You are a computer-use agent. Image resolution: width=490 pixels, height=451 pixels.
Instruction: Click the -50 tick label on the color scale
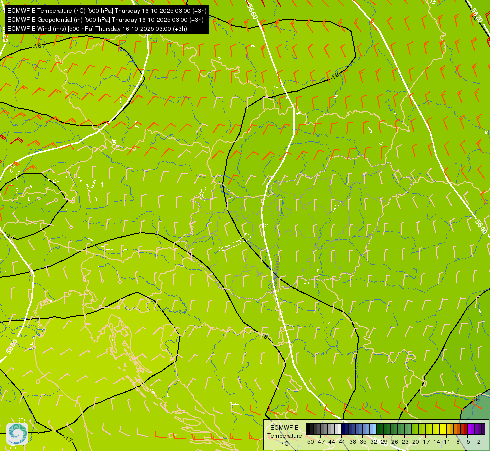[310, 442]
